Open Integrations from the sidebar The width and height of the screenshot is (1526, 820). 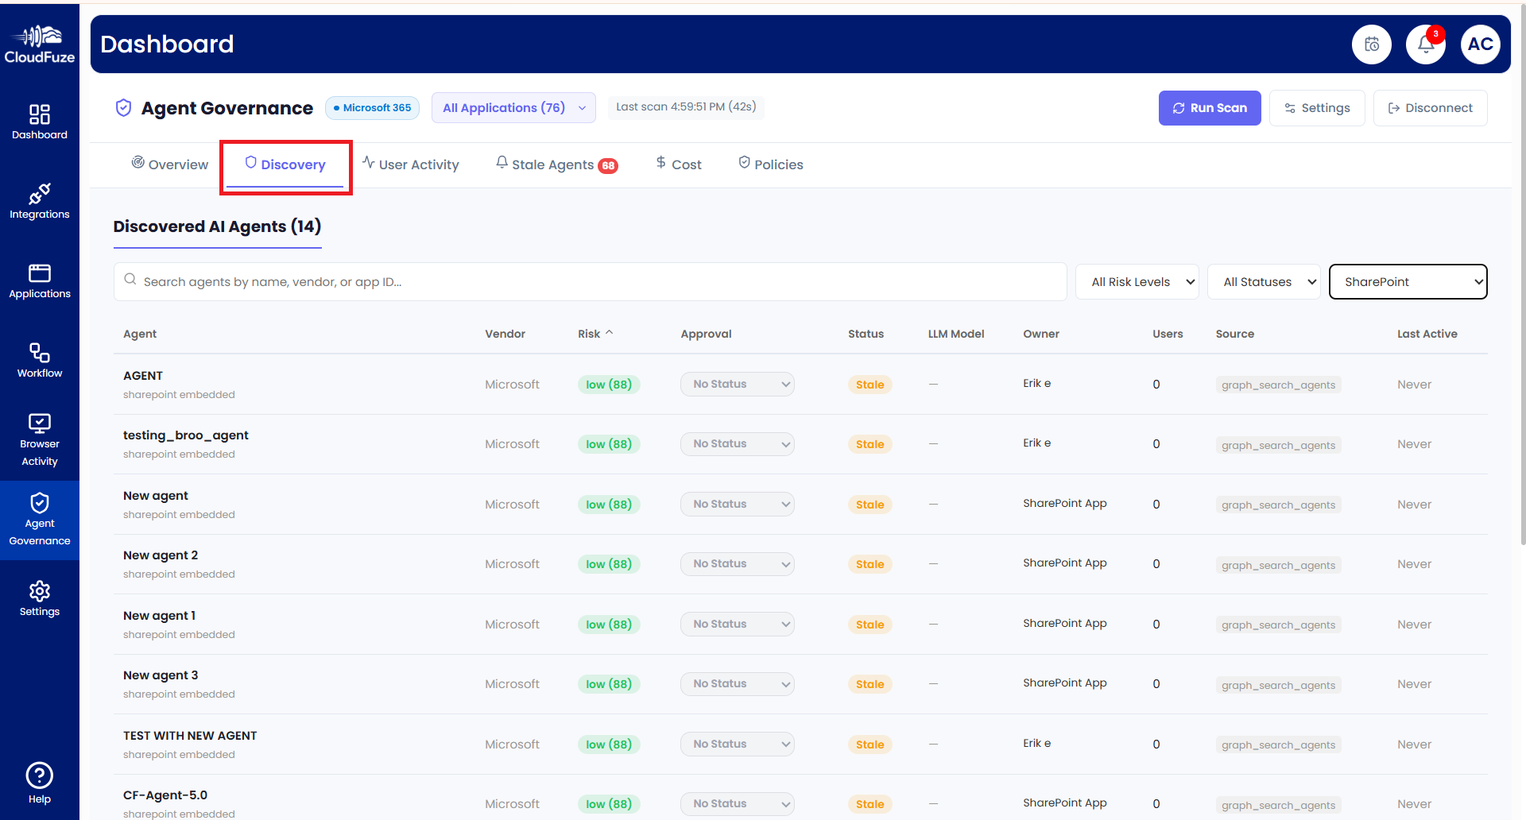click(40, 202)
